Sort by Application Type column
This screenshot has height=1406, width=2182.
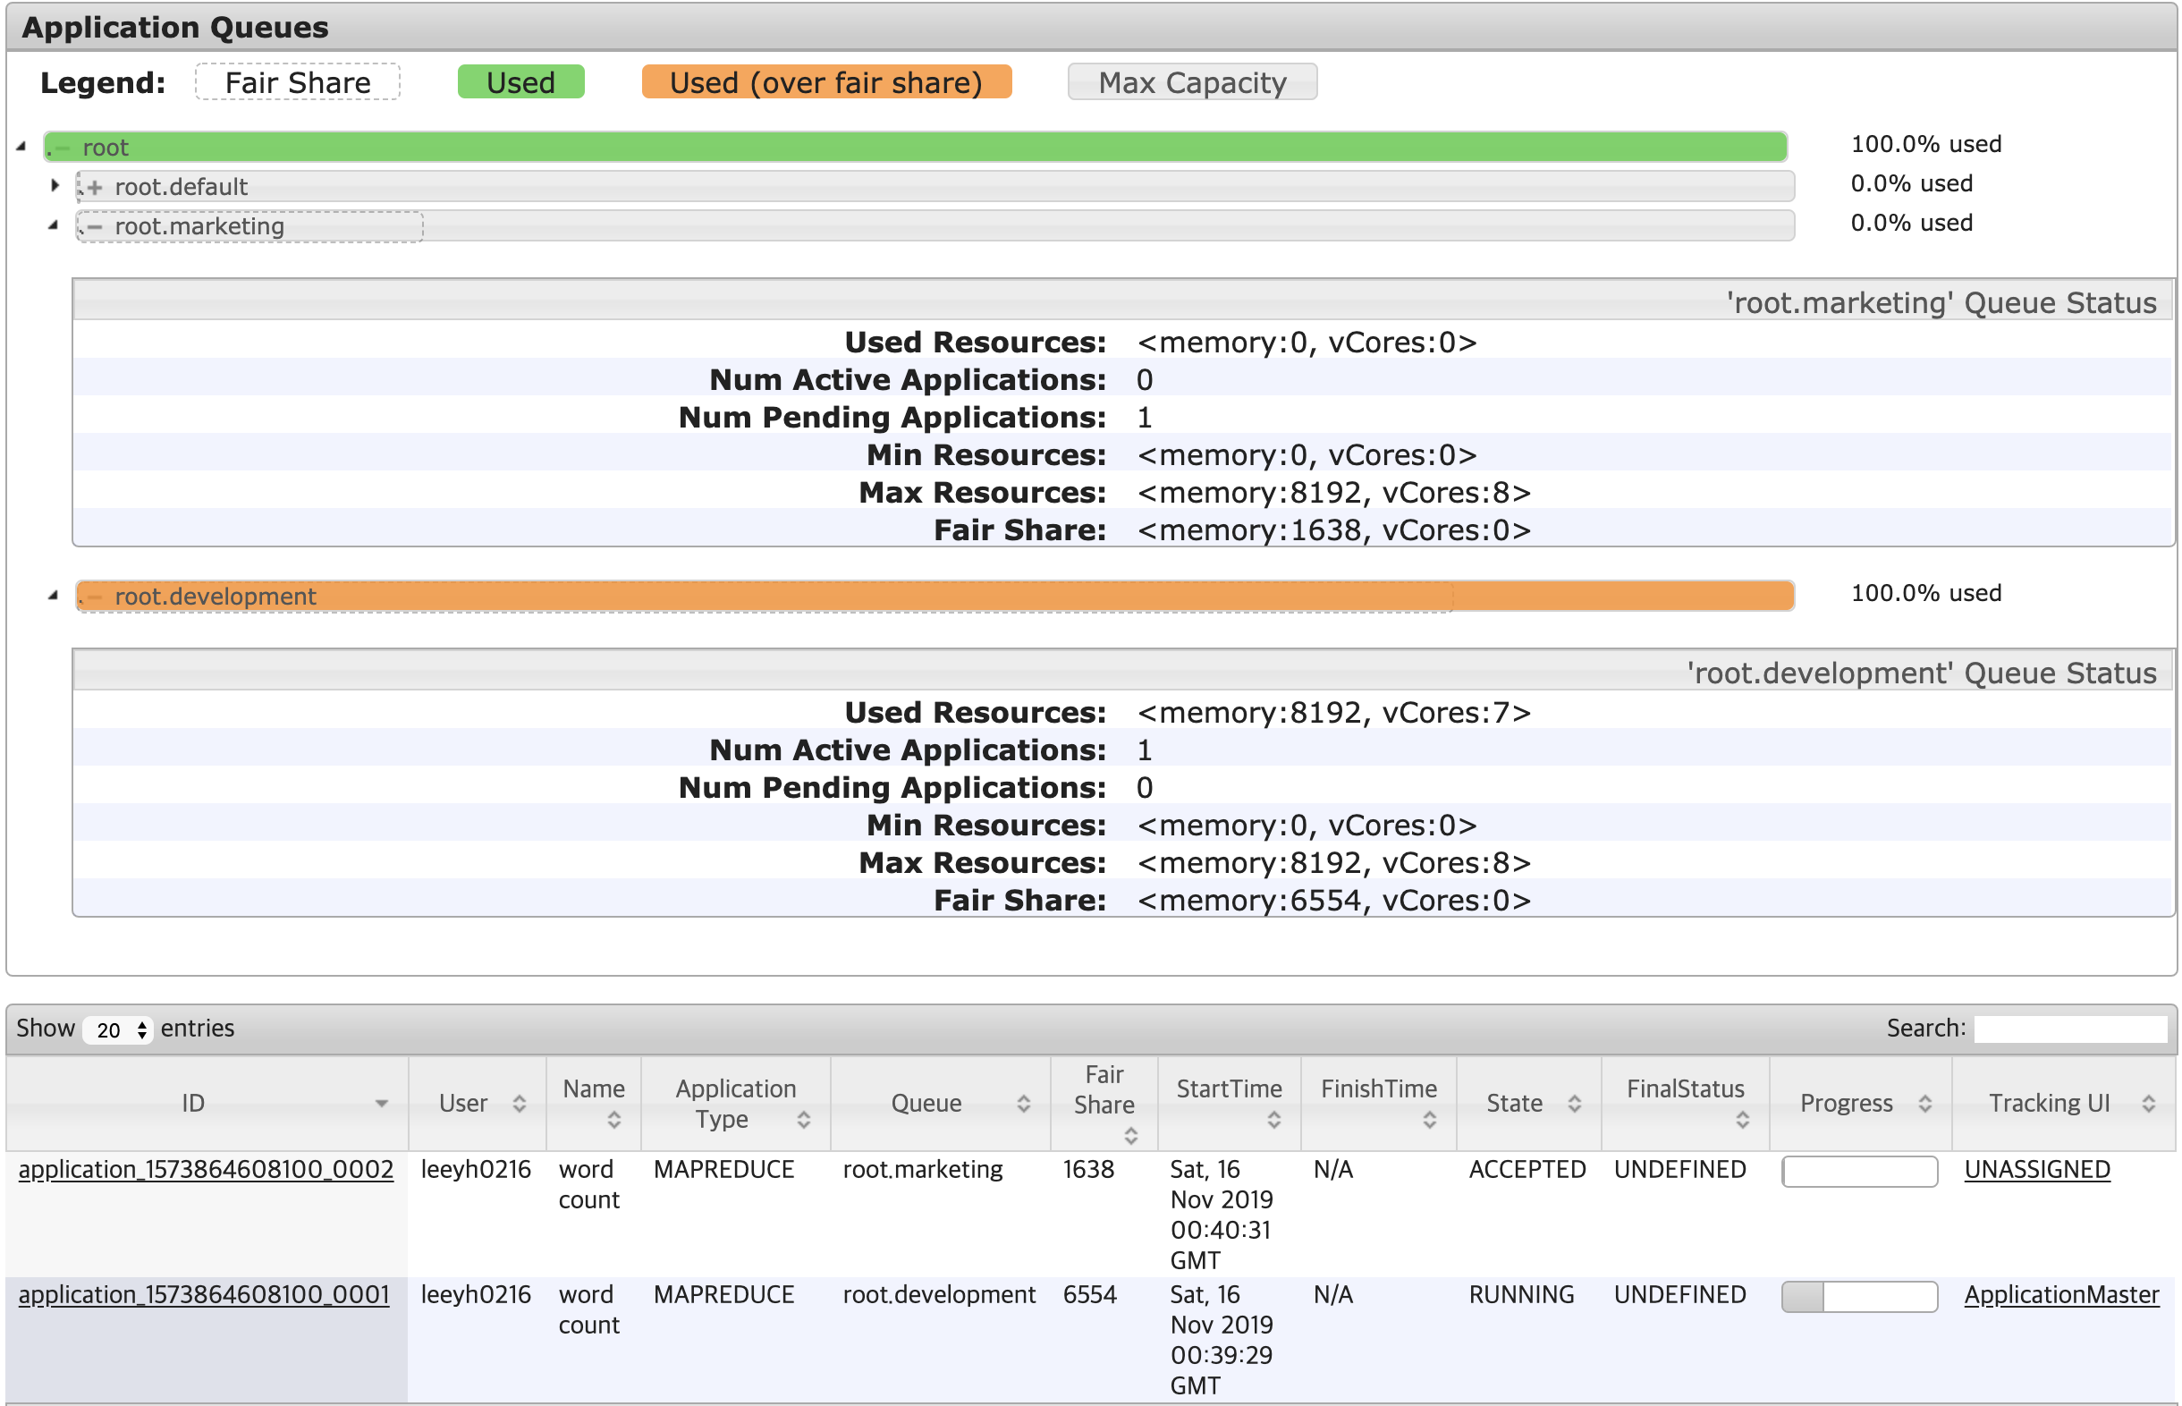pyautogui.click(x=803, y=1119)
